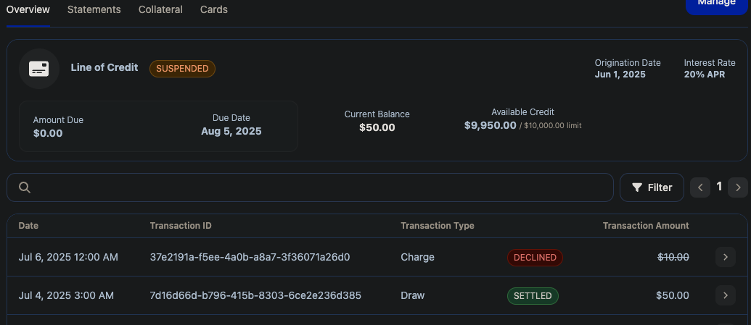
Task: Open the Cards tab
Action: pos(213,9)
